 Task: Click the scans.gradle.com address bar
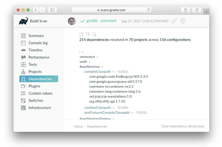click(x=112, y=10)
